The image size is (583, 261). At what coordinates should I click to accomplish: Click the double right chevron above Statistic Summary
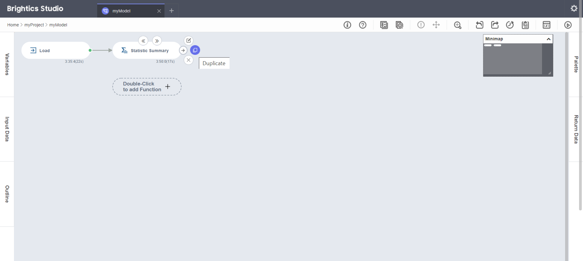coord(157,41)
